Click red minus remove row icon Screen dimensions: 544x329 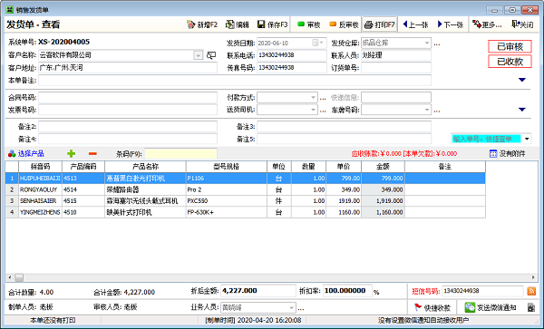(92, 153)
